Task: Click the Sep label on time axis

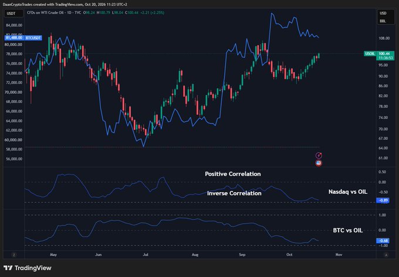Action: click(x=242, y=255)
